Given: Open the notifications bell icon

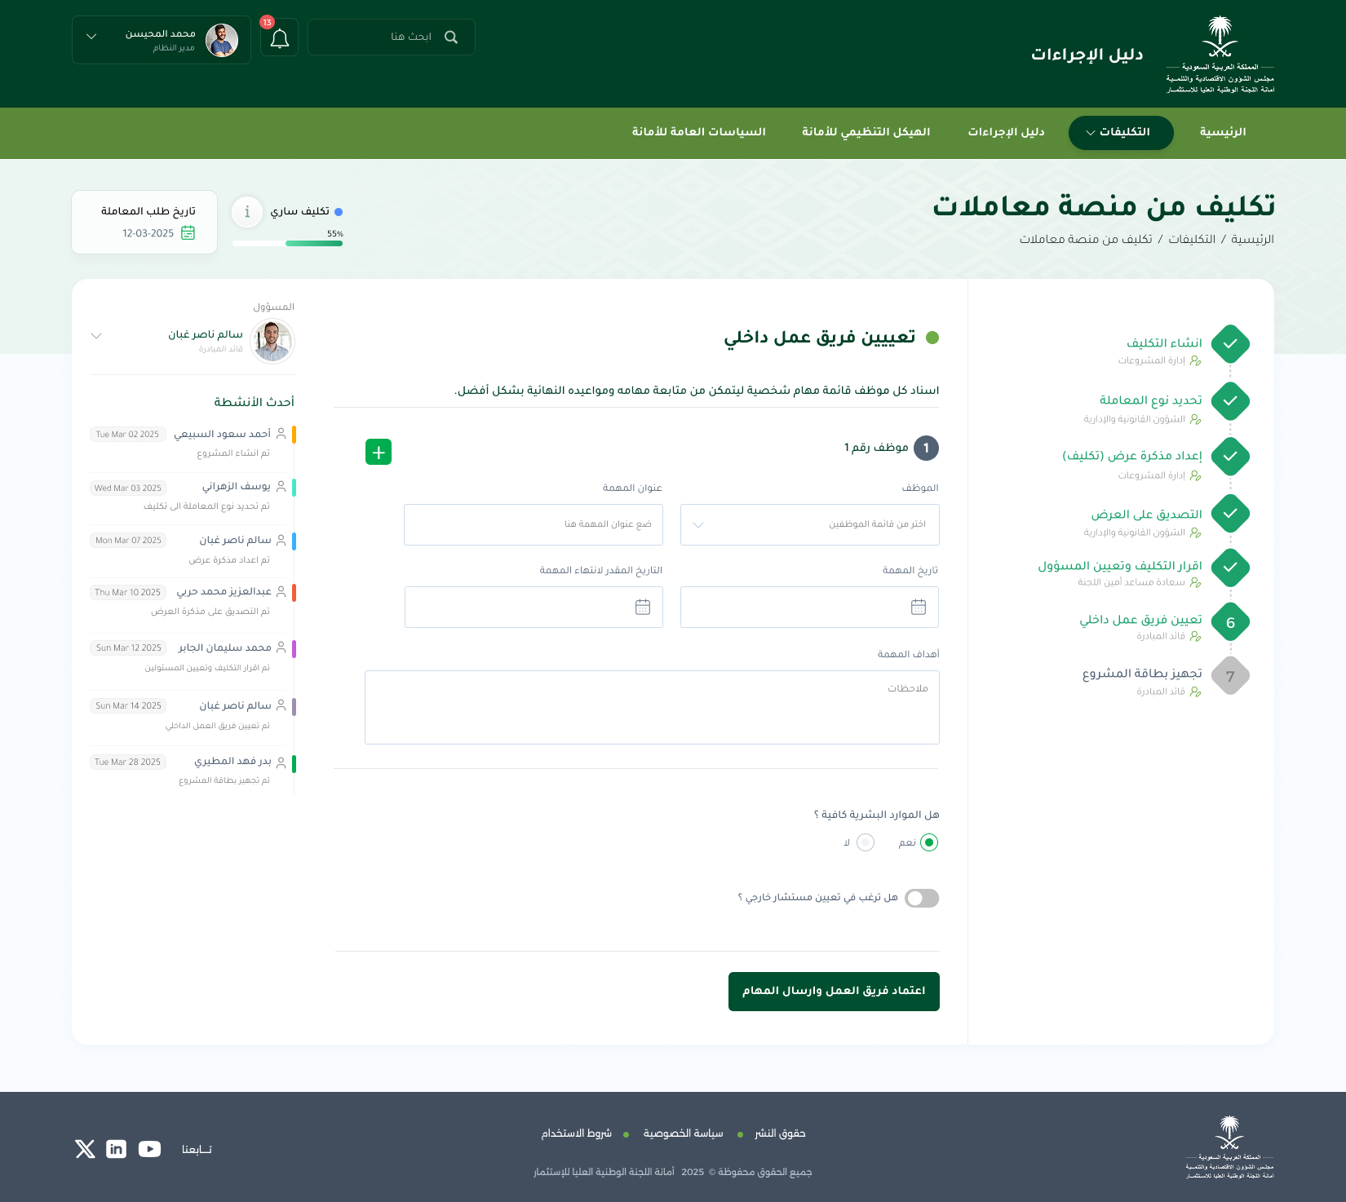Looking at the screenshot, I should point(280,38).
